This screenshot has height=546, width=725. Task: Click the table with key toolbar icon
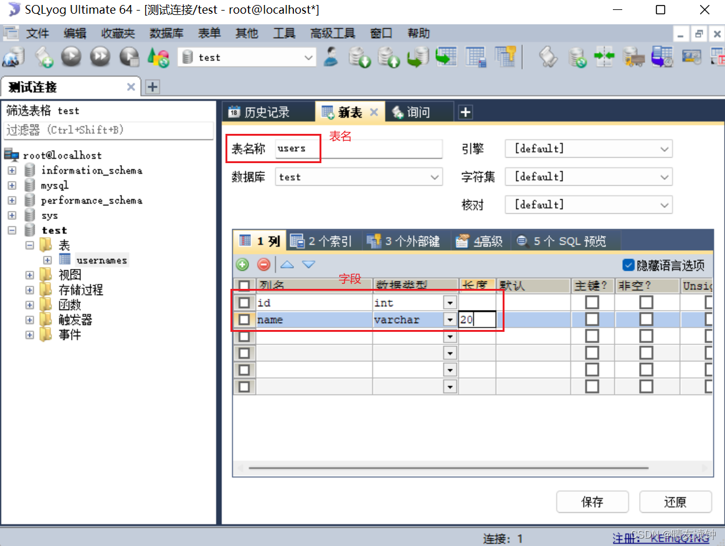(x=505, y=57)
